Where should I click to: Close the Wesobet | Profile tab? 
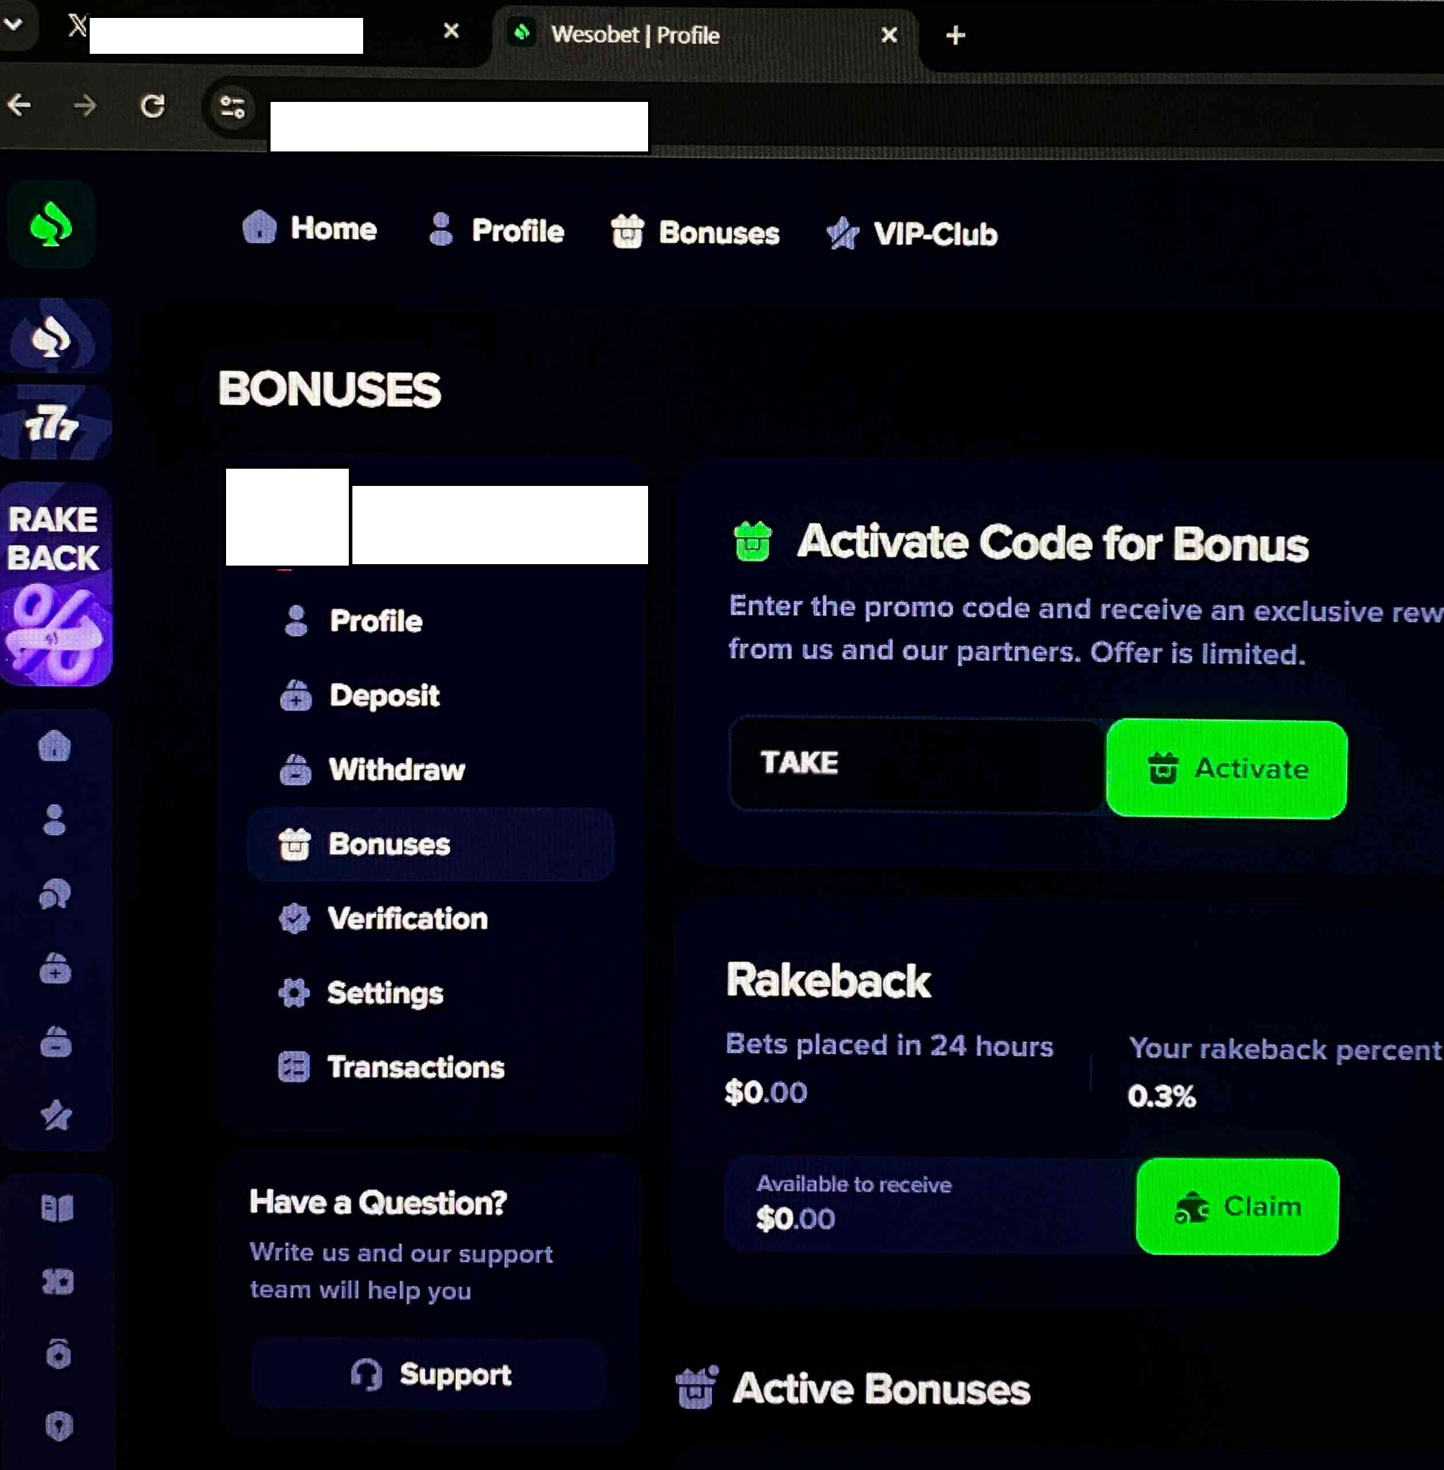tap(890, 35)
